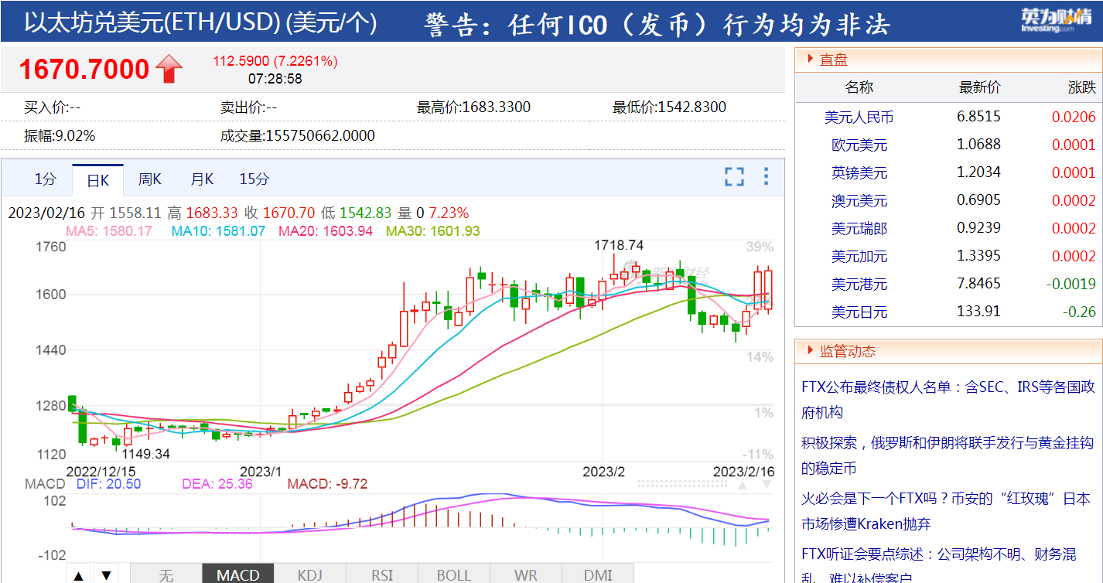Screen dimensions: 1103x583
Task: Select the 月K monthly chart tab
Action: [202, 179]
